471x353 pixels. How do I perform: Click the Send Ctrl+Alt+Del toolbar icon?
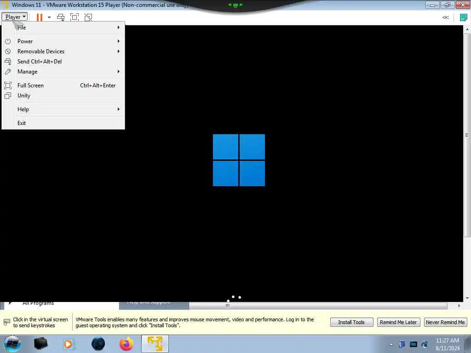(x=61, y=17)
